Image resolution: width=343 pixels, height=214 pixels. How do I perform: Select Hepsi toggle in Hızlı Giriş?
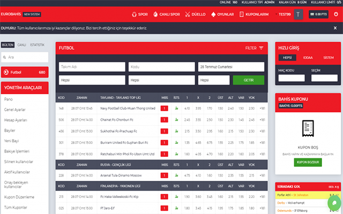pos(287,58)
